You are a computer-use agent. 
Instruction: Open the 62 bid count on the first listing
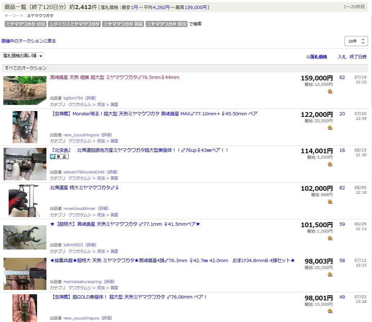[342, 78]
